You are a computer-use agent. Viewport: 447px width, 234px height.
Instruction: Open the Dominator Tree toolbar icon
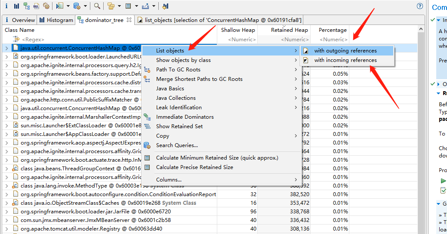27,6
